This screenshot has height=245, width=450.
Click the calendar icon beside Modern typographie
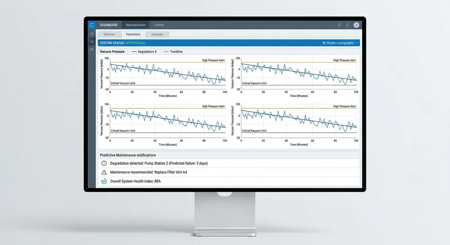click(324, 43)
